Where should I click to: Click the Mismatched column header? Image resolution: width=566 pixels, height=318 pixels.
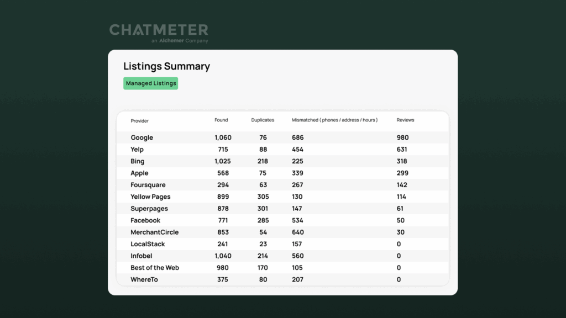point(334,120)
